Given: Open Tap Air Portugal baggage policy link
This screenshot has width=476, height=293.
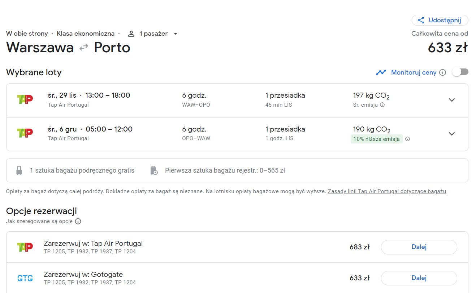Looking at the screenshot, I should 387,191.
